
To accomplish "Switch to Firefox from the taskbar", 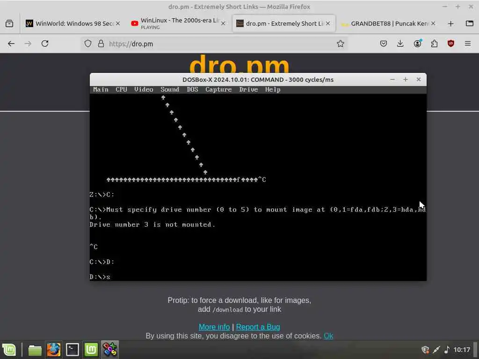I will (53, 350).
